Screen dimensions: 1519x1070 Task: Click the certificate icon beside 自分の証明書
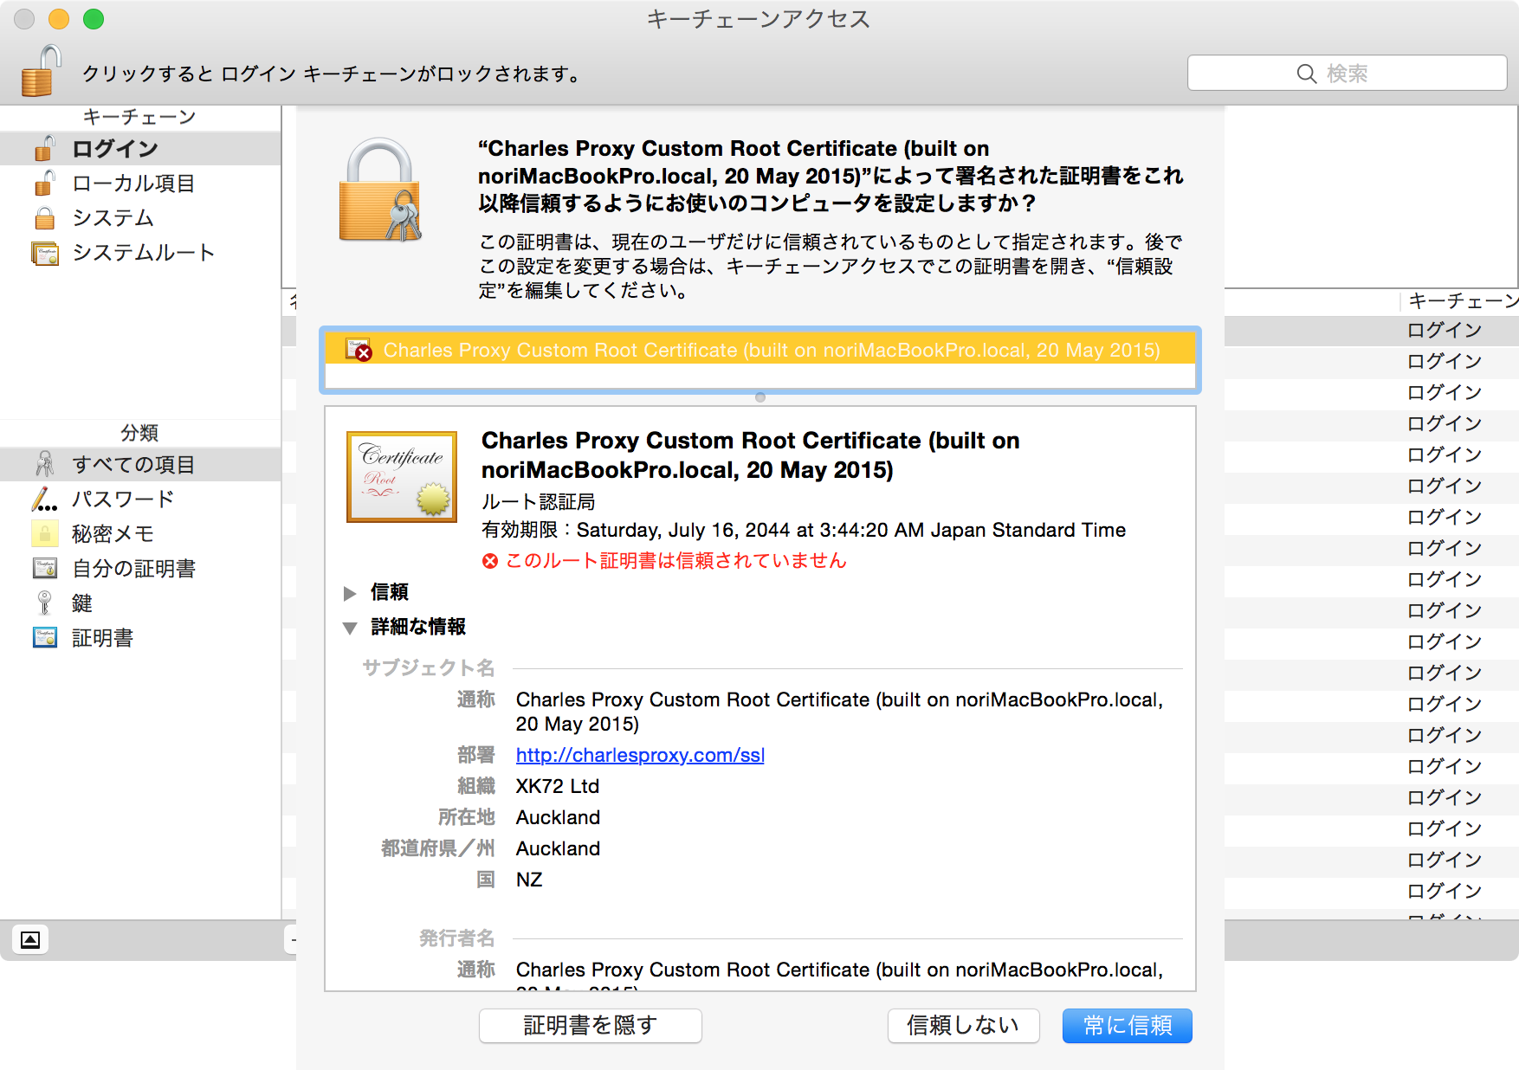tap(45, 569)
